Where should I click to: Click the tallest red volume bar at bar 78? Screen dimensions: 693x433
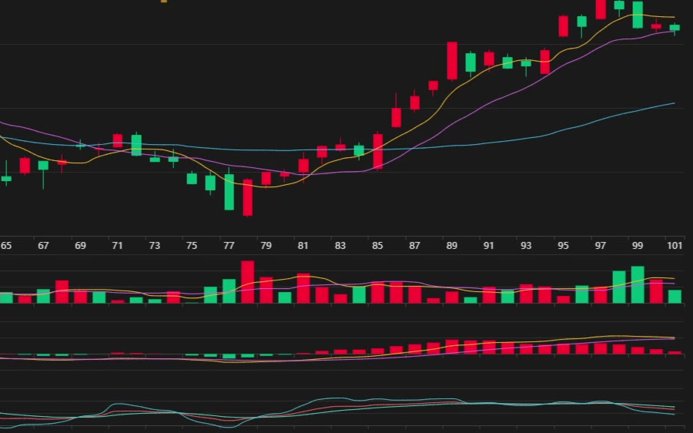(x=247, y=282)
